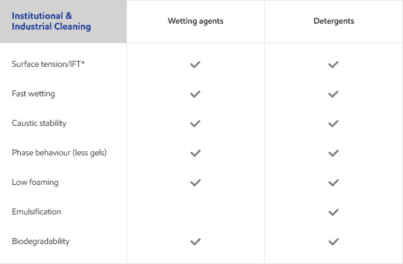This screenshot has height=264, width=403.
Task: Click the Institutional & Industrial Cleaning heading
Action: tap(51, 21)
